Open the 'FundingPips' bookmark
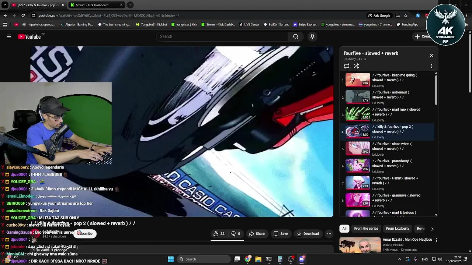 [x=407, y=25]
